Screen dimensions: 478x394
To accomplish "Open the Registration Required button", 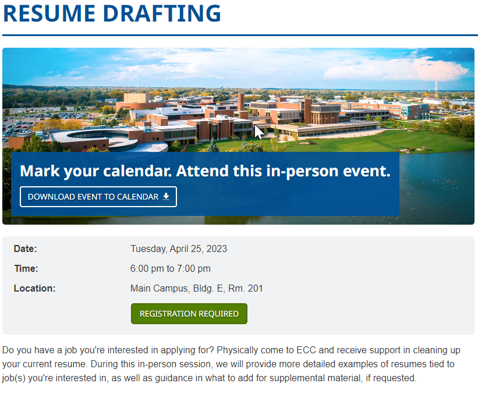I will click(x=189, y=314).
